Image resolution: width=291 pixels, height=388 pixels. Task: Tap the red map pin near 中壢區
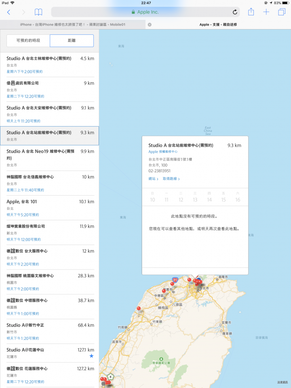[x=164, y=292]
